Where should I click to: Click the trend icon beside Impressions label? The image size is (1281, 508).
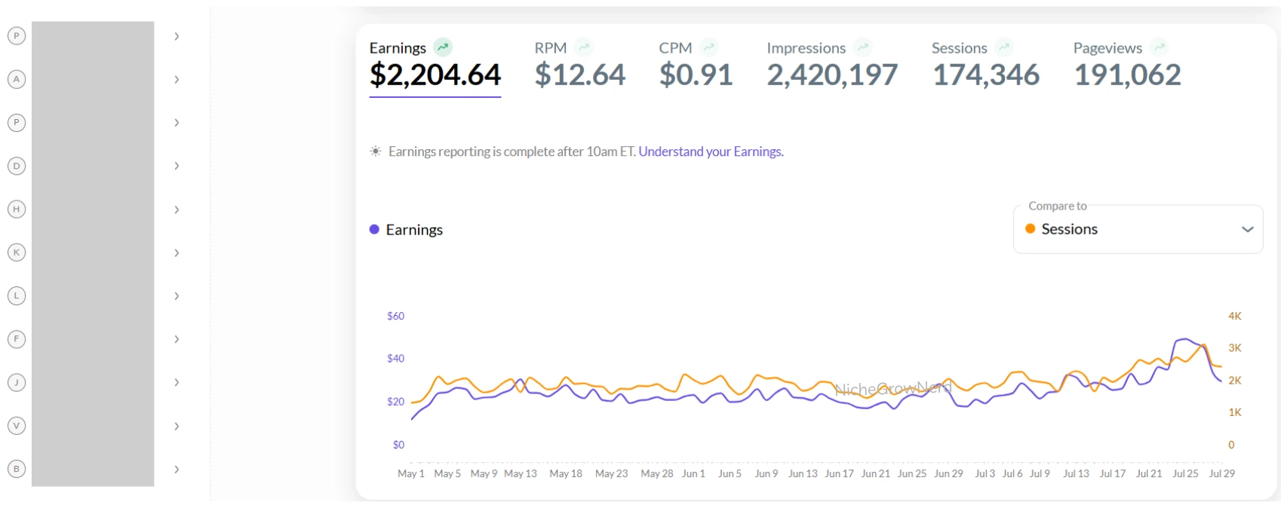click(x=862, y=47)
